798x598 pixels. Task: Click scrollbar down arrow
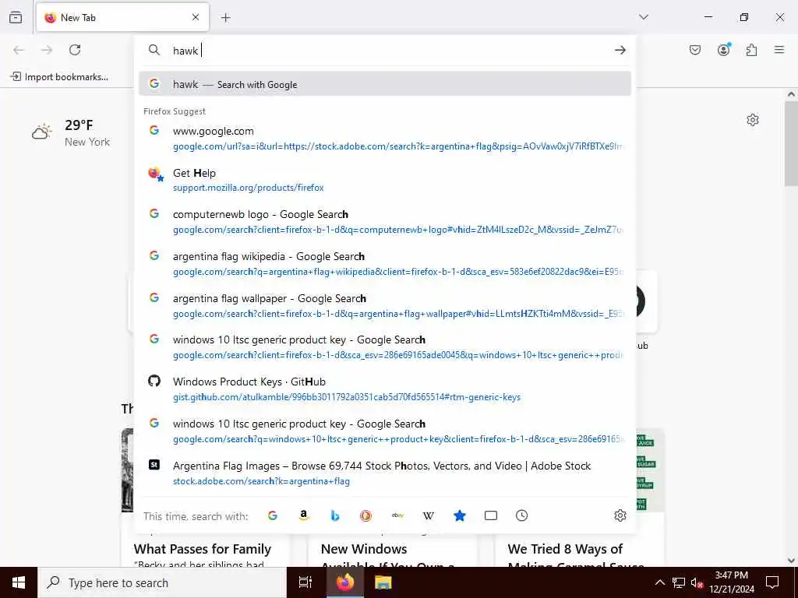pos(791,561)
